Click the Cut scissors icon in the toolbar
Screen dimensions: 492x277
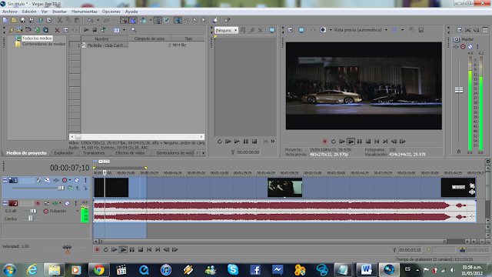(60, 20)
